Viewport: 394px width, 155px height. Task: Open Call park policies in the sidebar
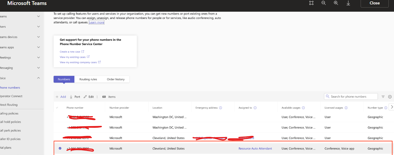click(10, 130)
